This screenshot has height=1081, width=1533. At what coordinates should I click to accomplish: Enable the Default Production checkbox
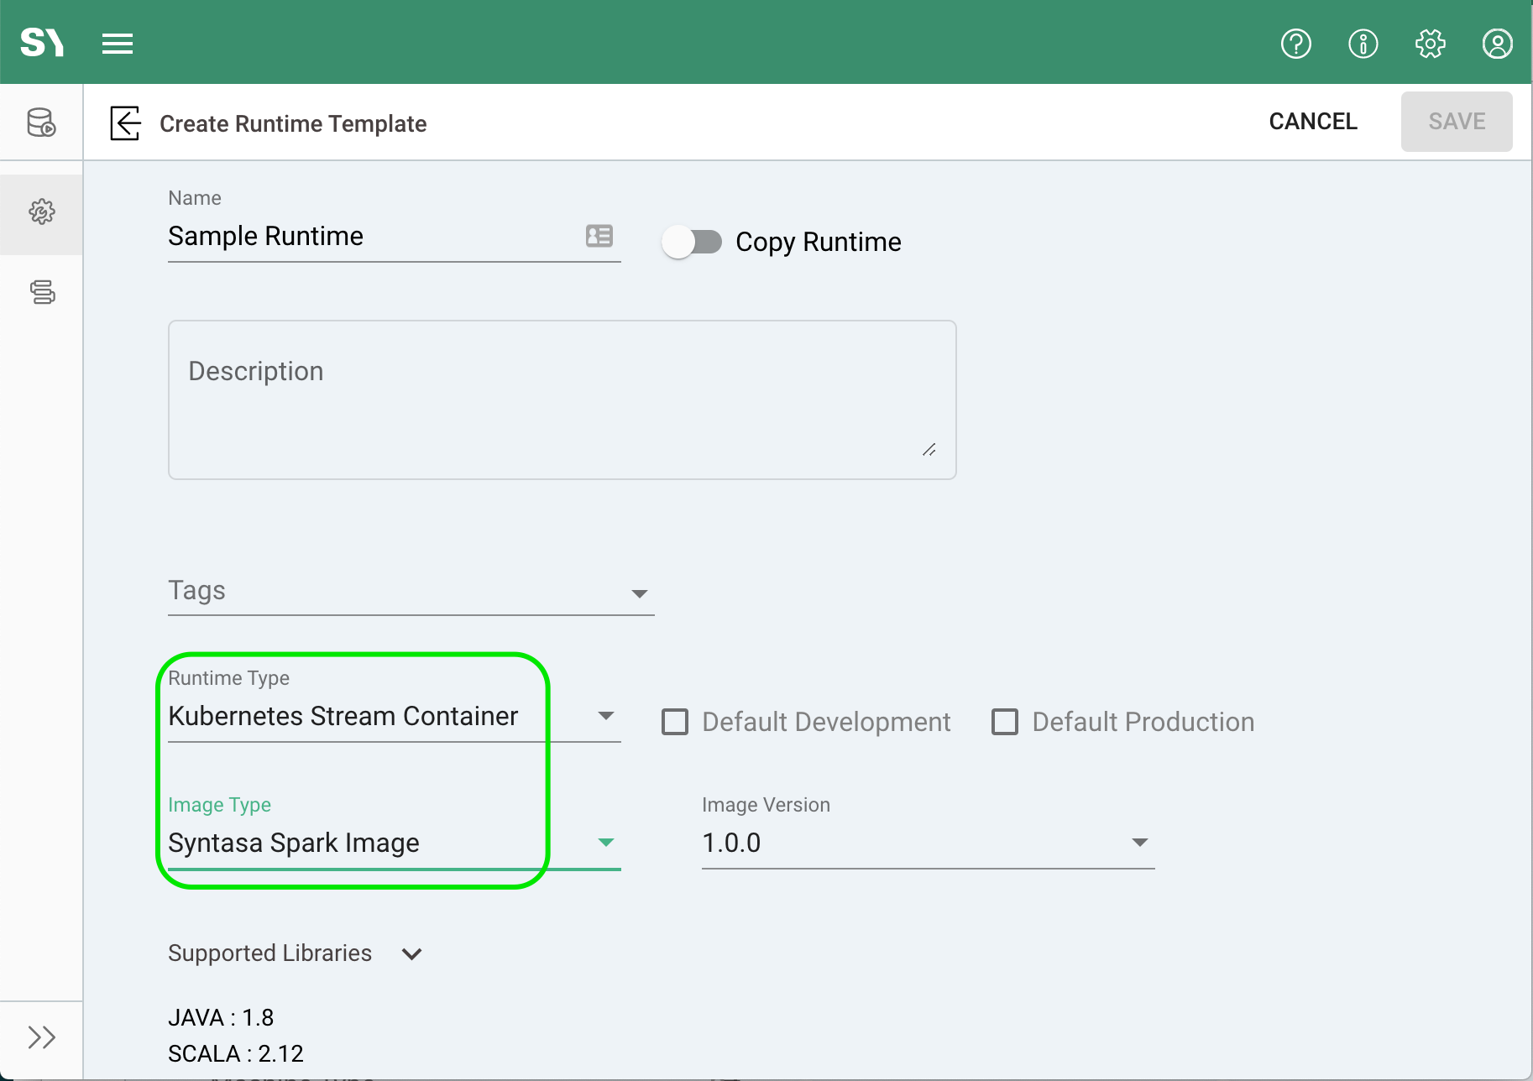pos(1005,722)
